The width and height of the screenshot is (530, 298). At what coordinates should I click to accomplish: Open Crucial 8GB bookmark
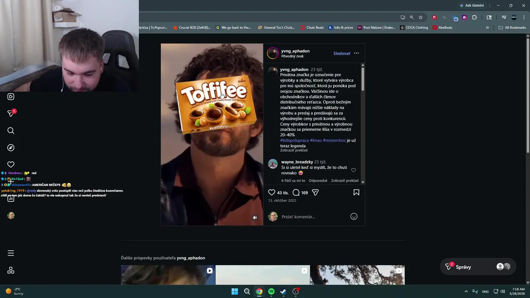pyautogui.click(x=192, y=28)
